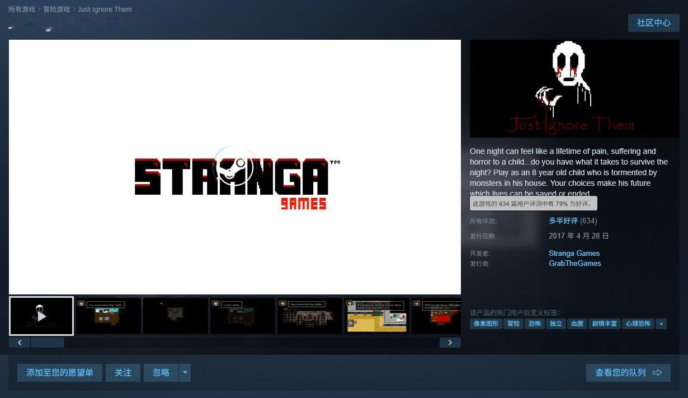Navigate to 所有游戏 in the breadcrumb
Viewport: 688px width, 398px height.
(22, 9)
